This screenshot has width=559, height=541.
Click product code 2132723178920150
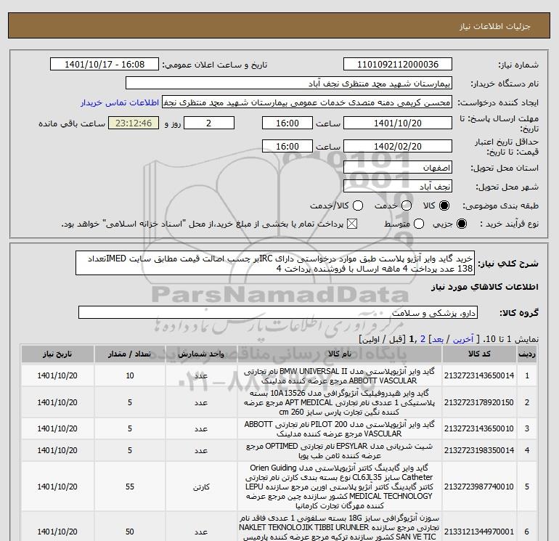tap(479, 402)
